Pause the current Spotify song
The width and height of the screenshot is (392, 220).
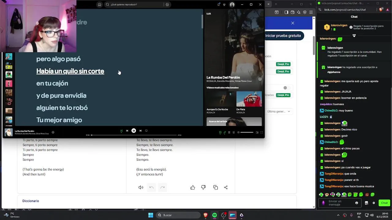pyautogui.click(x=134, y=131)
